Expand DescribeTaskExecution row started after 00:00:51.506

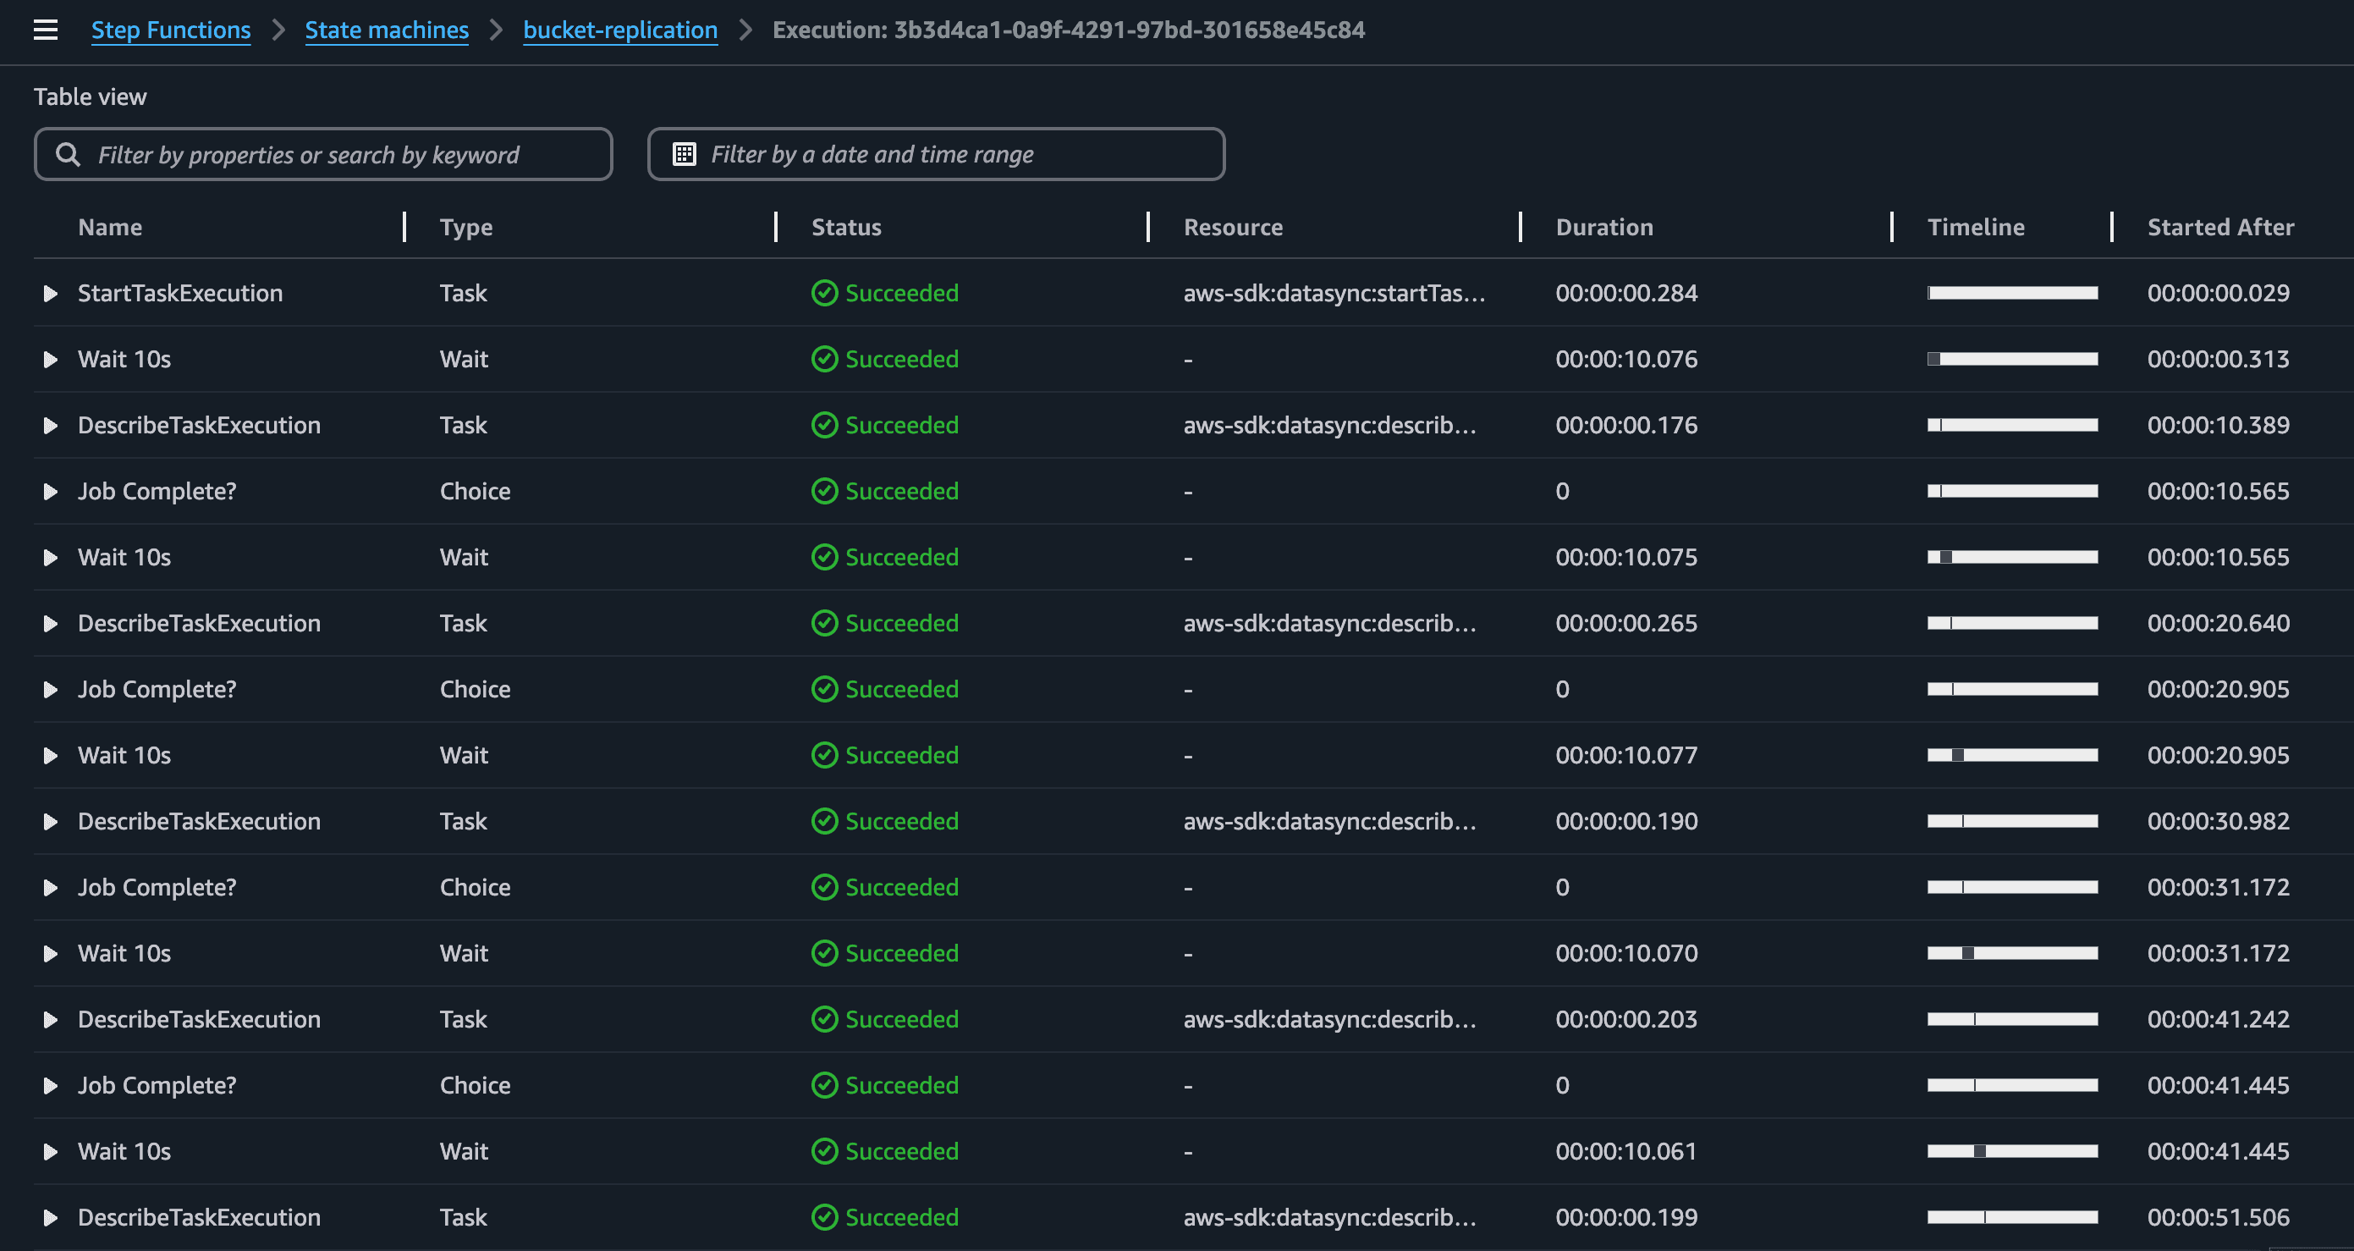pyautogui.click(x=50, y=1217)
